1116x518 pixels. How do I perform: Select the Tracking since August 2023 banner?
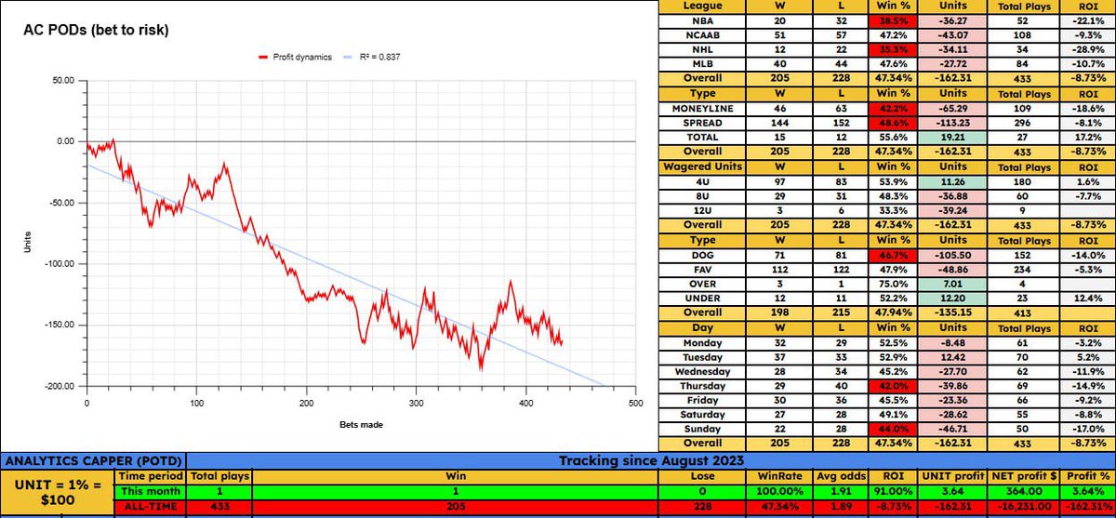point(651,460)
